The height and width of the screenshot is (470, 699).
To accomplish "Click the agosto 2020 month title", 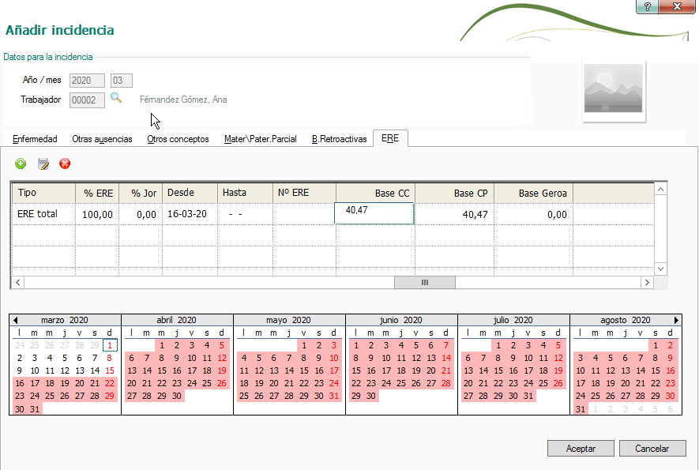I will point(626,320).
